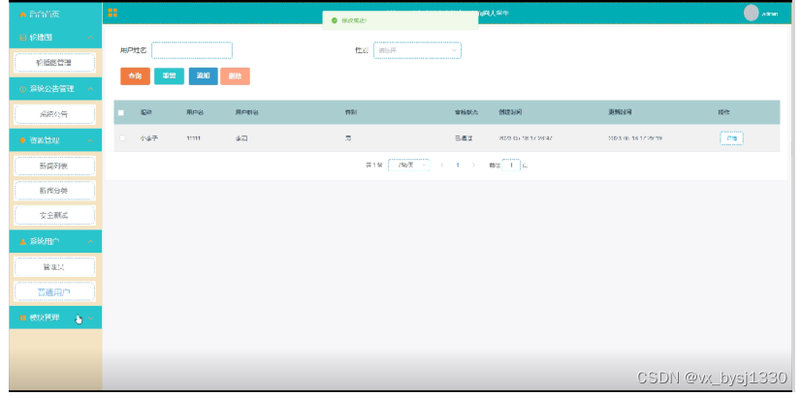Image resolution: width=802 pixels, height=396 pixels.
Task: Click the user icon beside 系统用户
Action: (x=22, y=241)
